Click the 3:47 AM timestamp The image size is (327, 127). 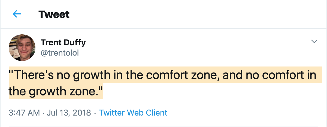point(24,113)
